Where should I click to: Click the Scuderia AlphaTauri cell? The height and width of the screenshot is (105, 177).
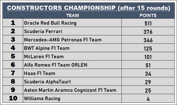click(72, 81)
